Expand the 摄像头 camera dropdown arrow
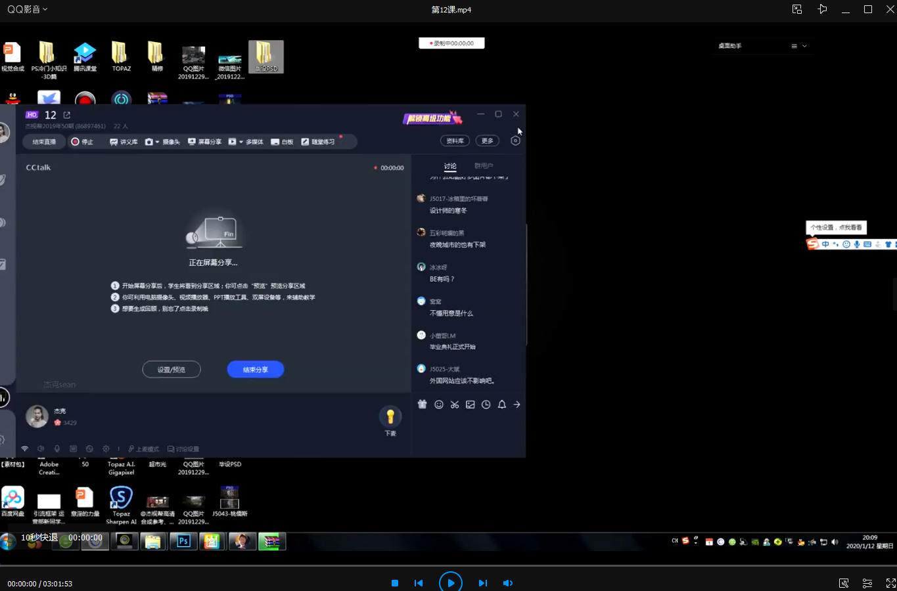 [x=157, y=142]
